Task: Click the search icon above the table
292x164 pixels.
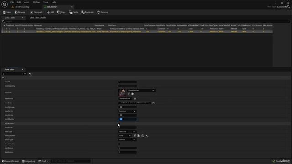Action: pos(3,21)
